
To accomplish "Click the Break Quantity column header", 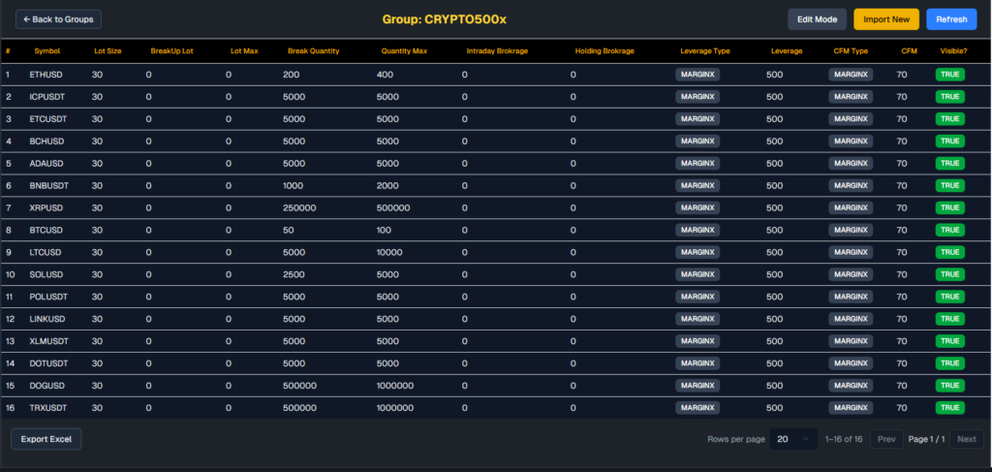I will [313, 50].
